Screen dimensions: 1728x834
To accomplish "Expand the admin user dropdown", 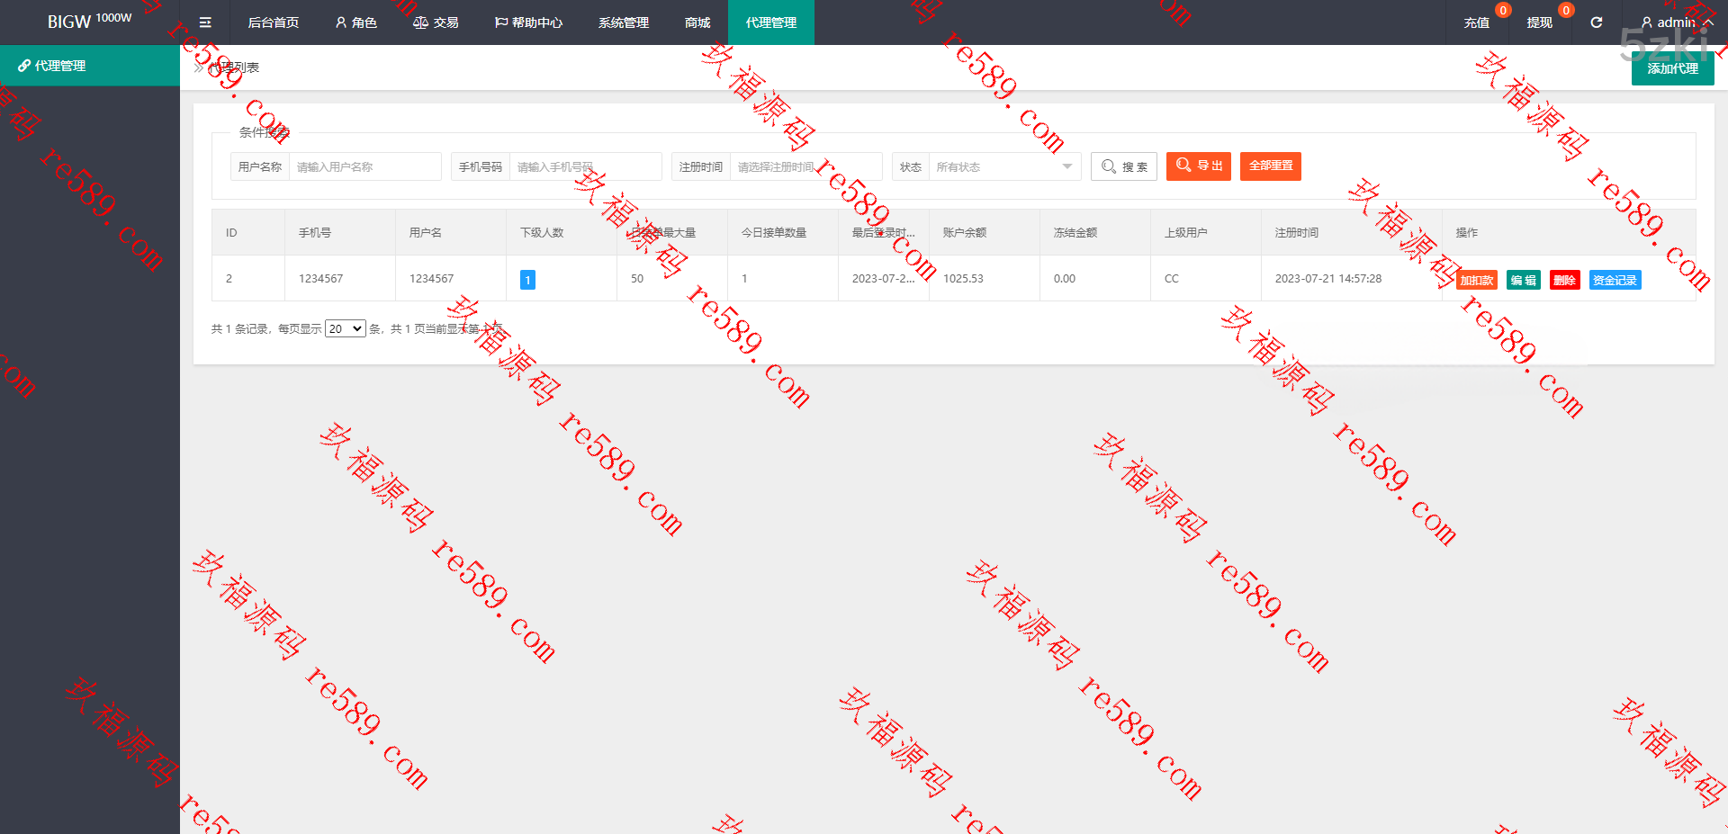I will point(1676,22).
